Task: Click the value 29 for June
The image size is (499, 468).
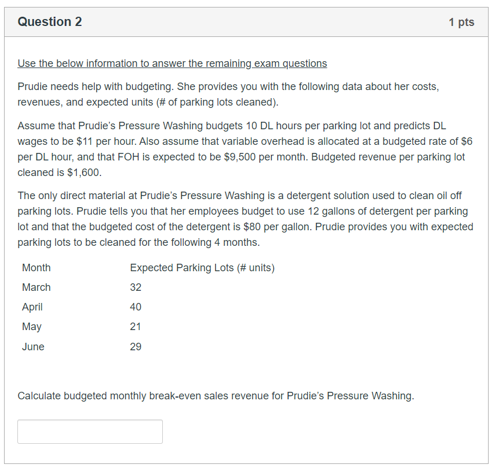Action: (135, 346)
